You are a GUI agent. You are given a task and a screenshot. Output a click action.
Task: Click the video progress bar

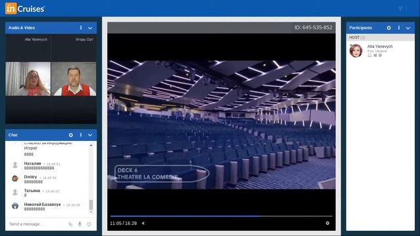click(x=221, y=216)
